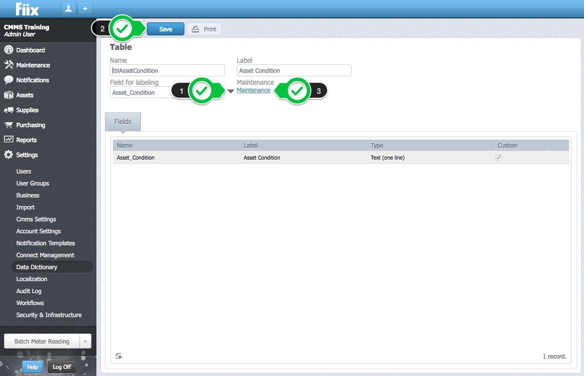
Task: Click the table Label input field
Action: coord(294,71)
